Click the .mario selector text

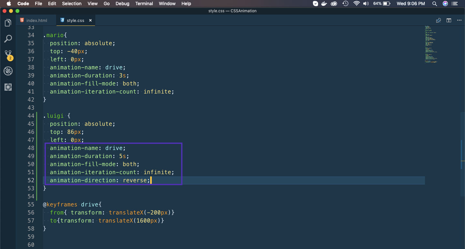tap(53, 35)
